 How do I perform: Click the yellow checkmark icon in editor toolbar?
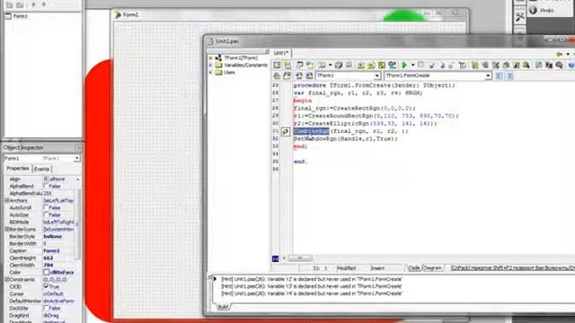click(x=382, y=65)
